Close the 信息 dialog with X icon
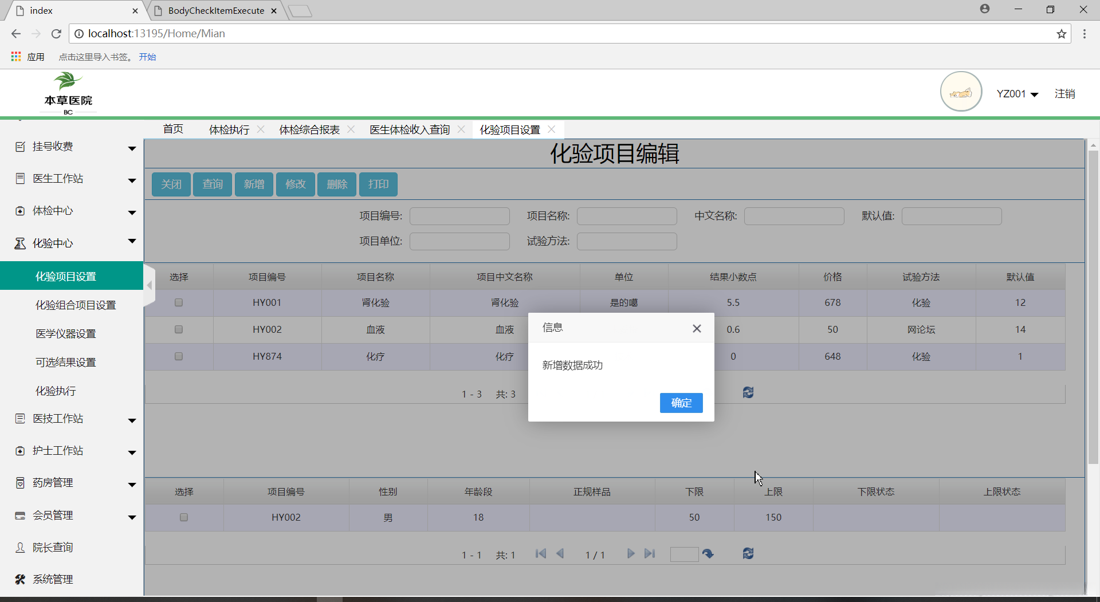Screen dimensions: 1100x602 click(x=697, y=328)
